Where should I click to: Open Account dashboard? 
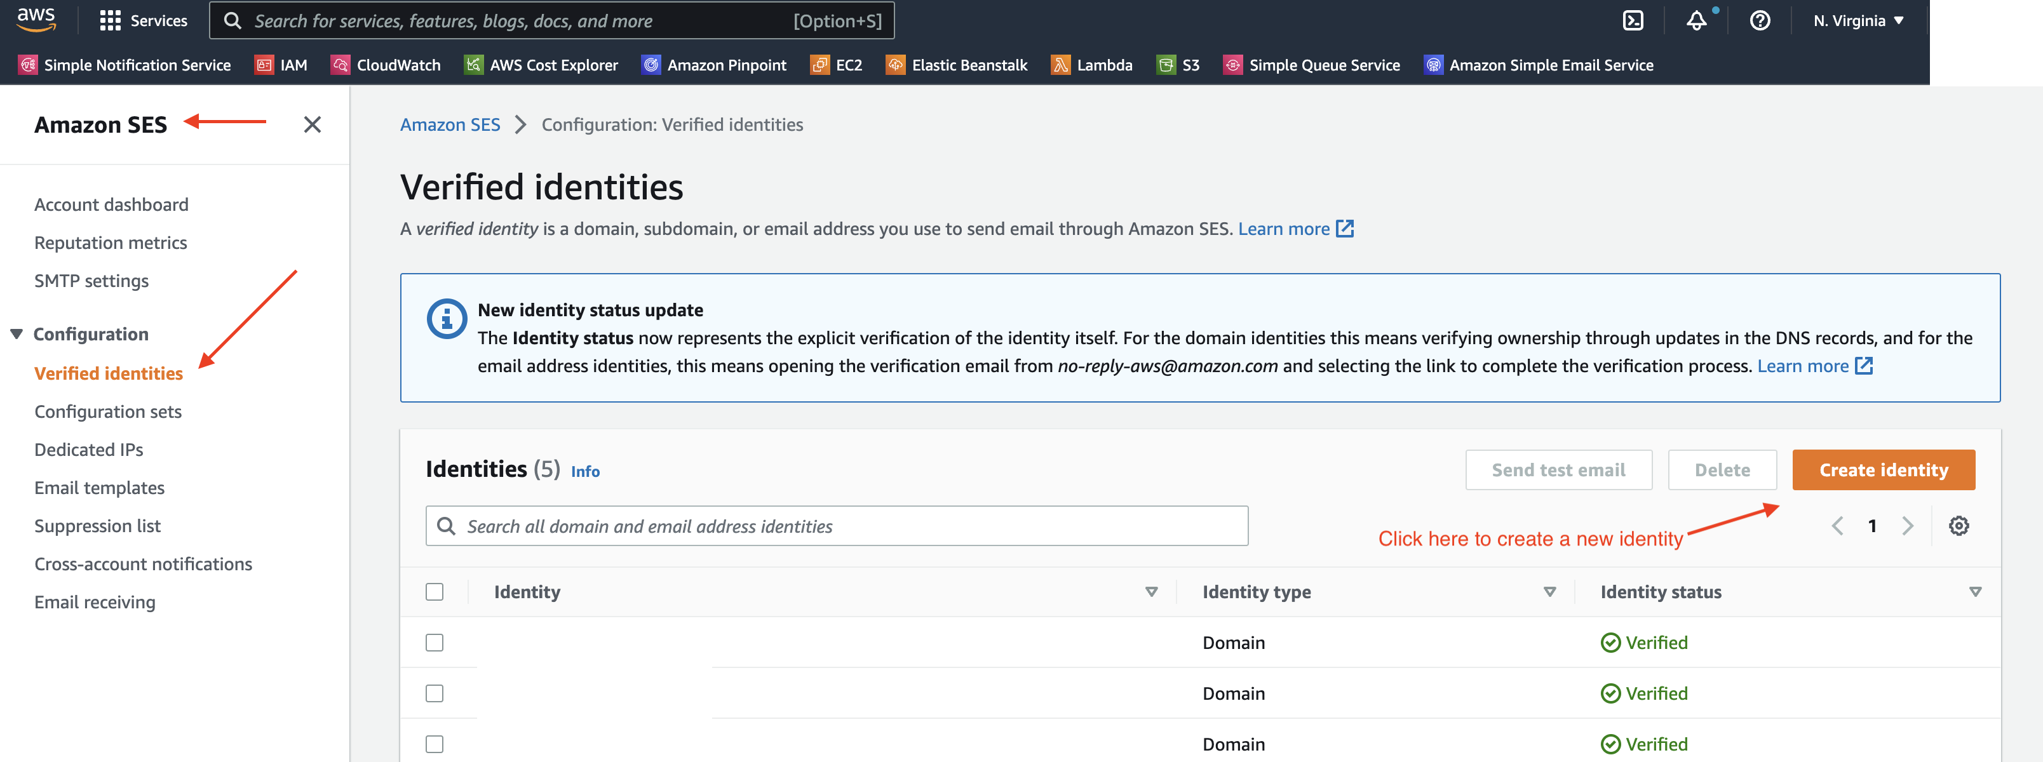111,204
